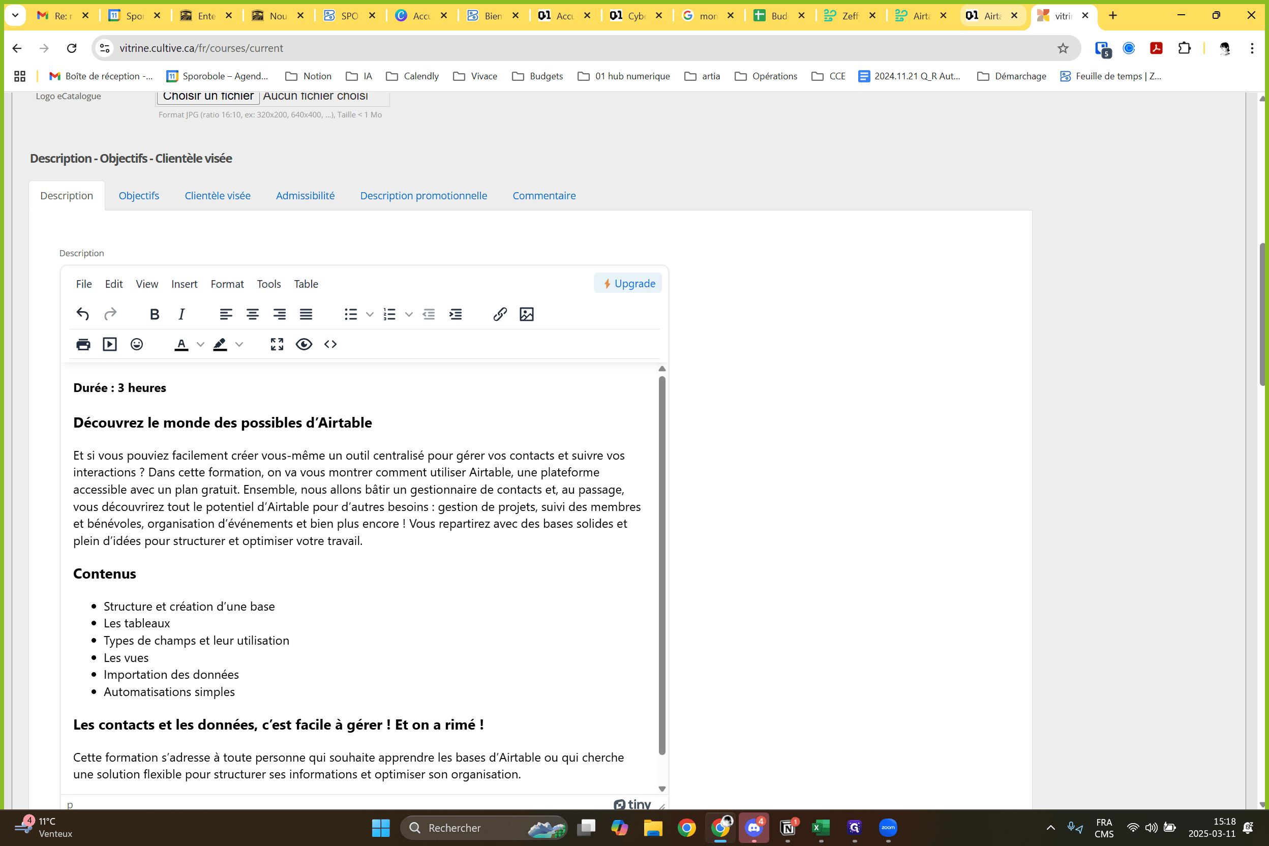
Task: Open the emoji picker
Action: (x=136, y=344)
